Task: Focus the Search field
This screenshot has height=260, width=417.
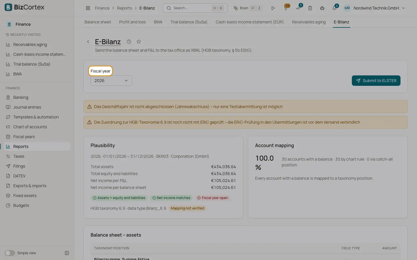Action: pyautogui.click(x=195, y=8)
